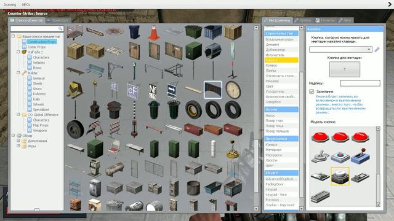The image size is (394, 221).
Task: Spawn the round metal oil drum prop
Action: coord(193,188)
